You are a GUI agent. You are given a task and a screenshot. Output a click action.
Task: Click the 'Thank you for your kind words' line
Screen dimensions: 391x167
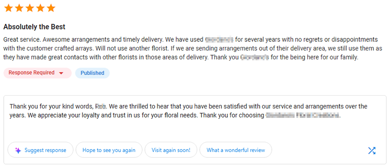(x=188, y=107)
